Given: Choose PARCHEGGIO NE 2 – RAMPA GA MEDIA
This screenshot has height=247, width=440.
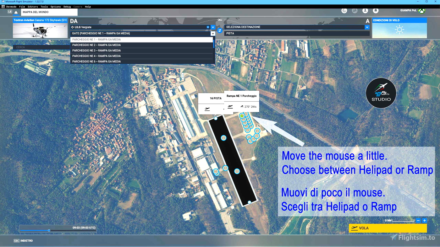Looking at the screenshot, I should pyautogui.click(x=142, y=45).
